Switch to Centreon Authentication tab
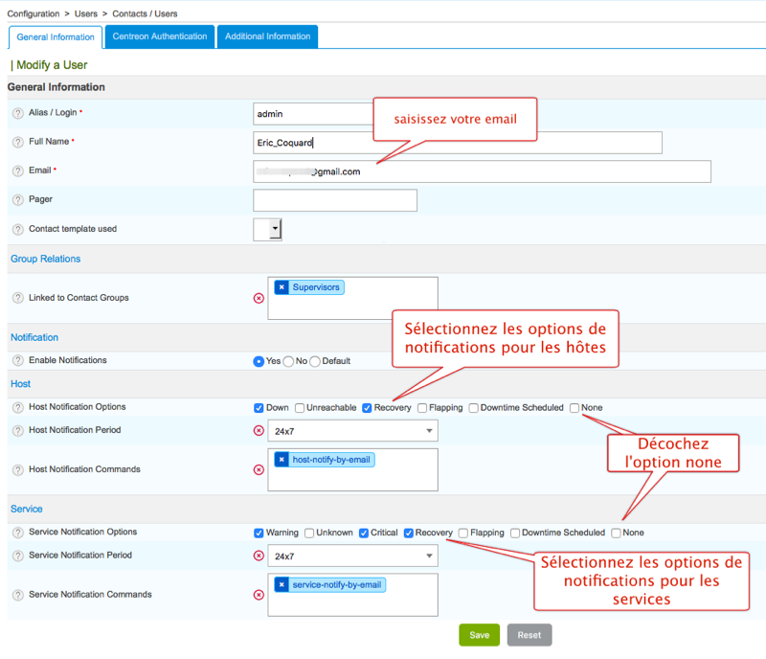The image size is (766, 659). tap(160, 36)
